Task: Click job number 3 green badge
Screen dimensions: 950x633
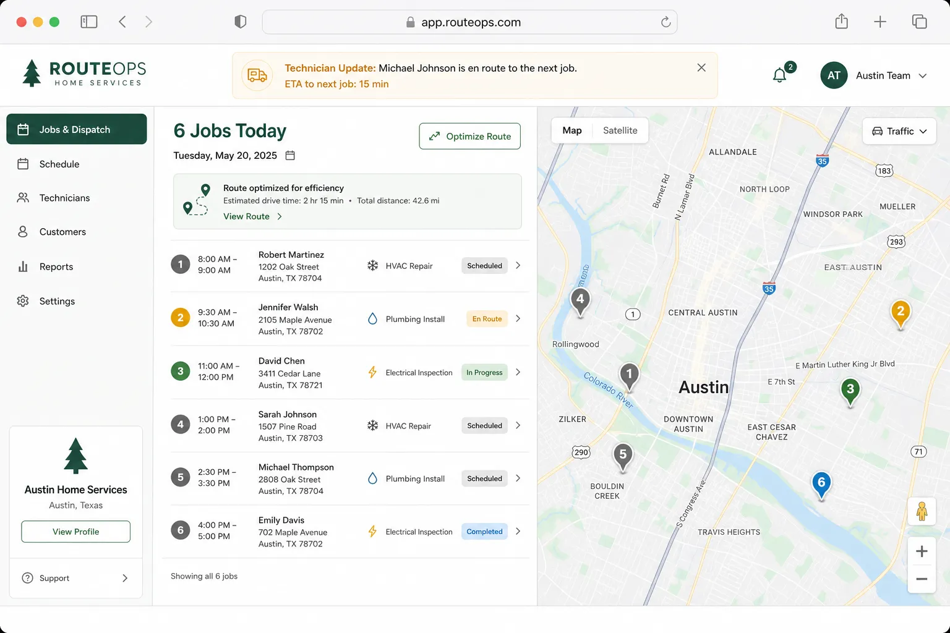Action: tap(181, 372)
